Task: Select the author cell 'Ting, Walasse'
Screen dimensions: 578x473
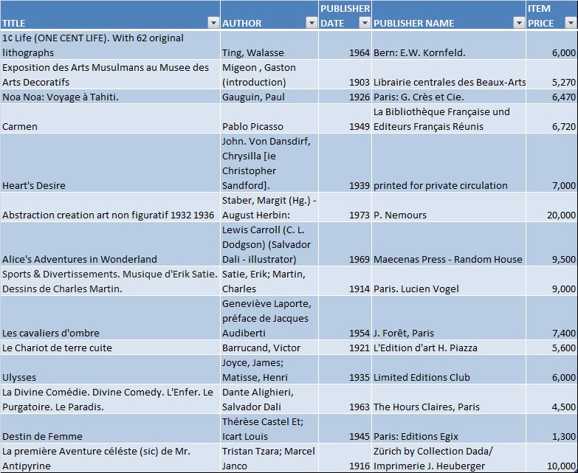Action: coord(269,45)
